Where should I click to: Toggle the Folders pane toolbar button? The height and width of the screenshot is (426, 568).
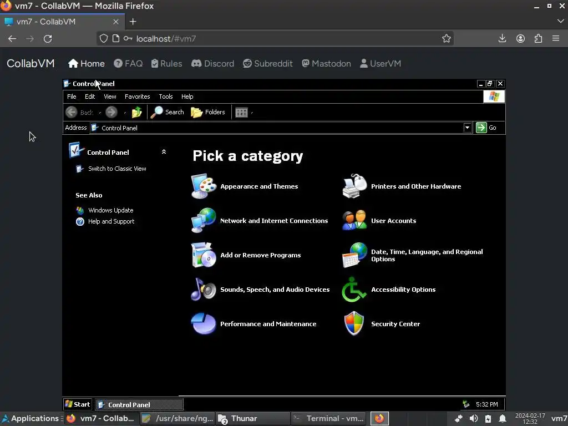point(208,112)
